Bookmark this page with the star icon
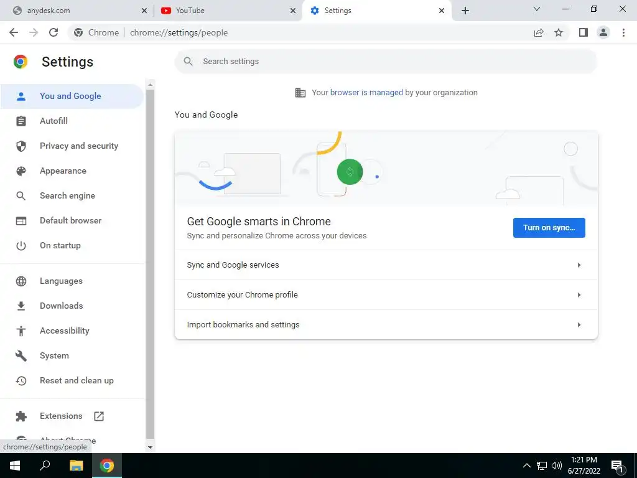The height and width of the screenshot is (478, 637). coord(559,32)
